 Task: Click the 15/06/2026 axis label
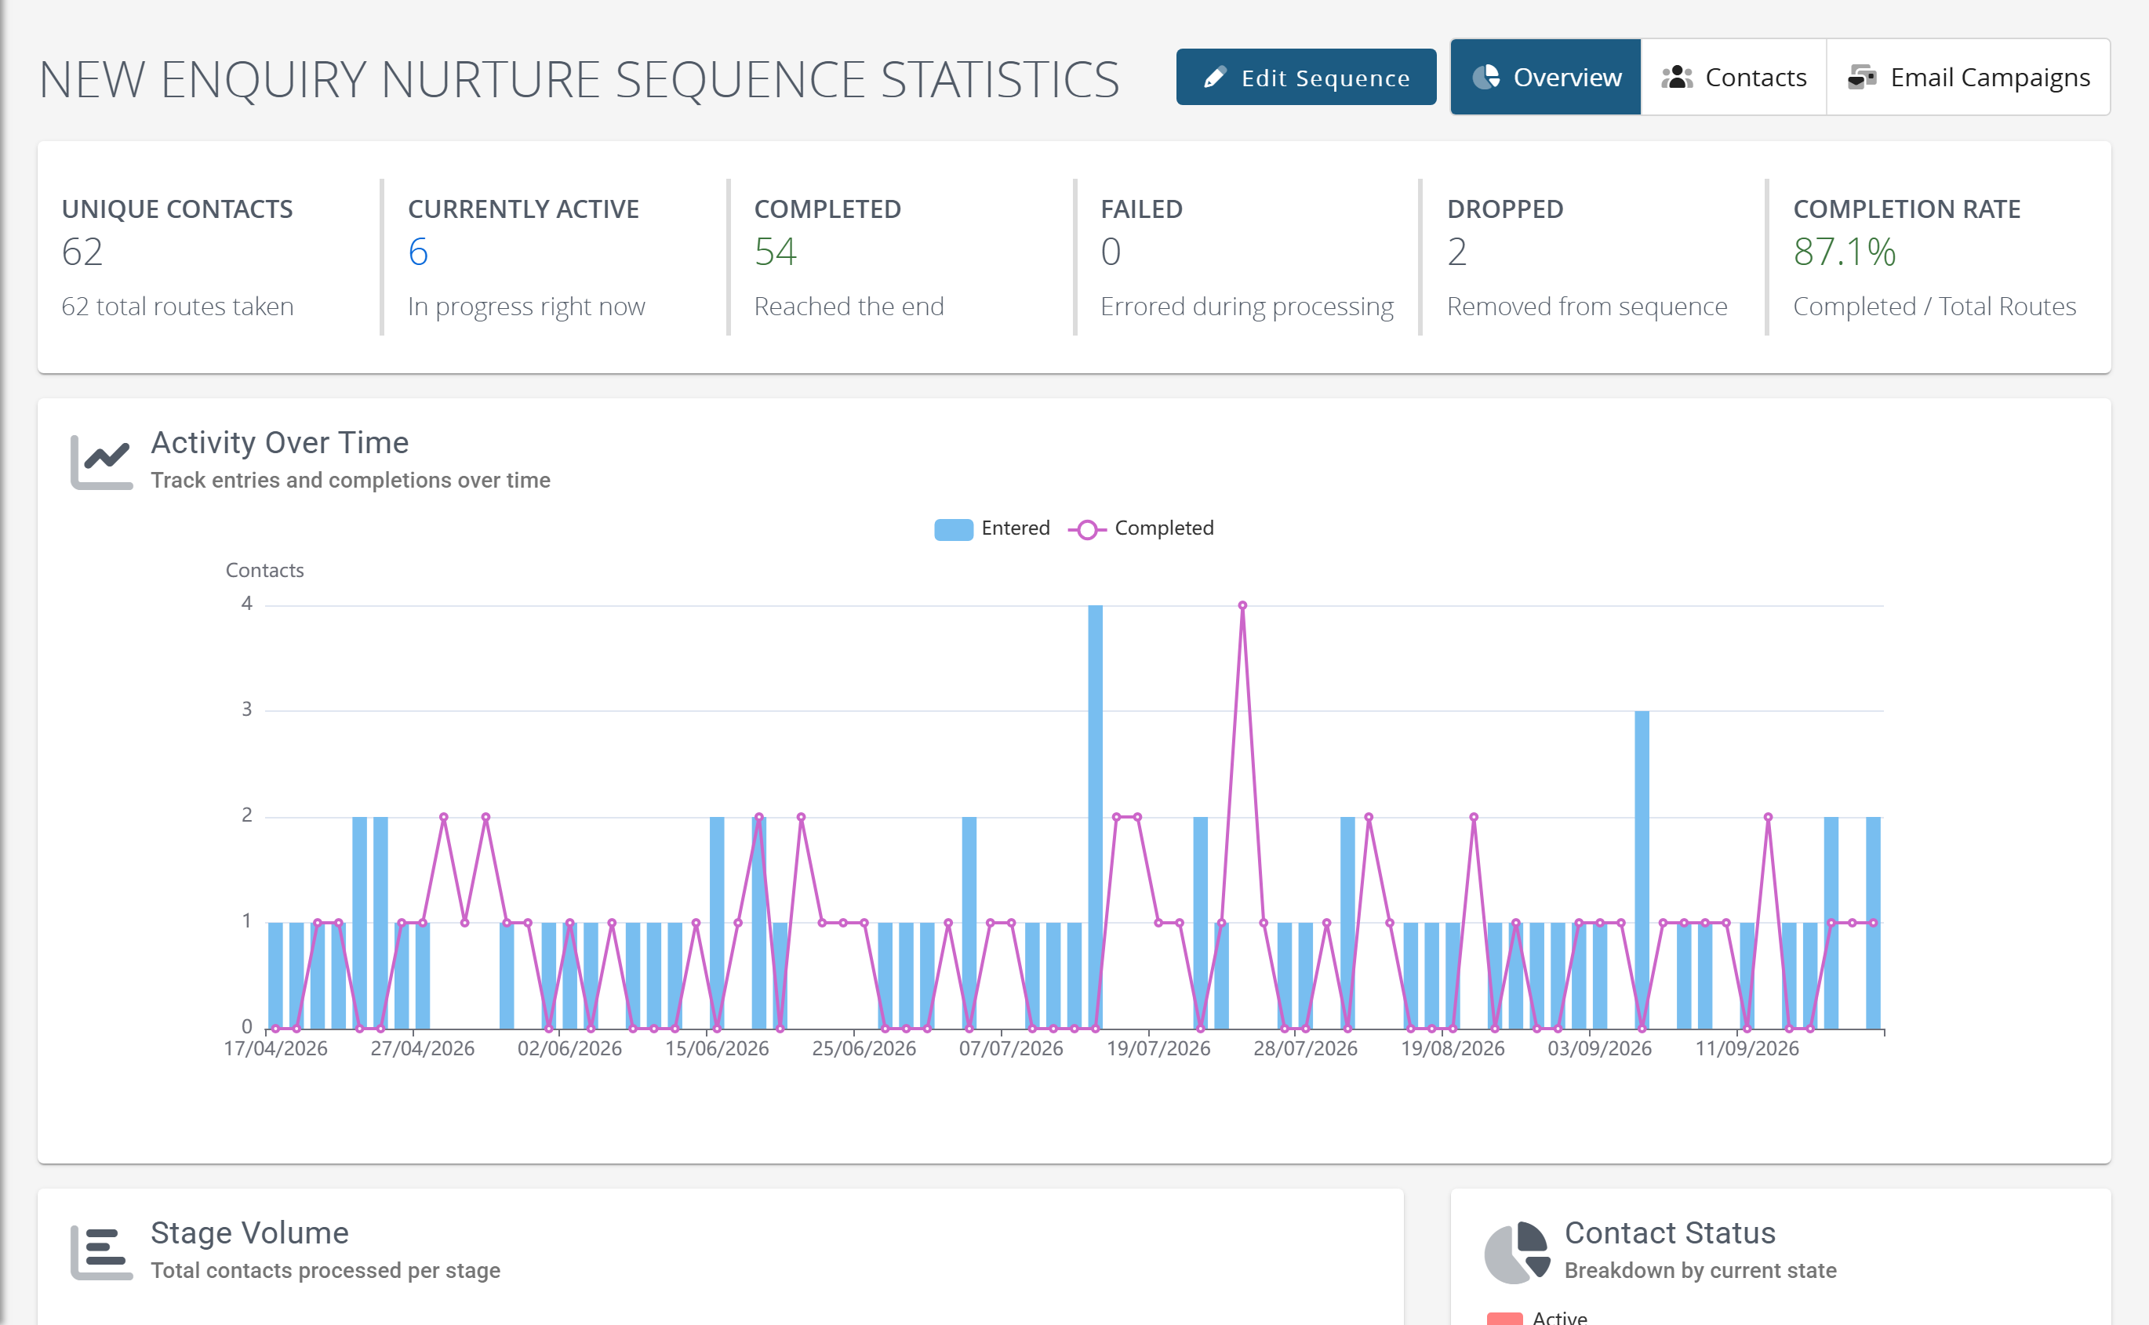pyautogui.click(x=717, y=1049)
